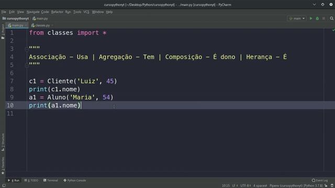Collapse docstring fold marker at line 3

[27, 49]
